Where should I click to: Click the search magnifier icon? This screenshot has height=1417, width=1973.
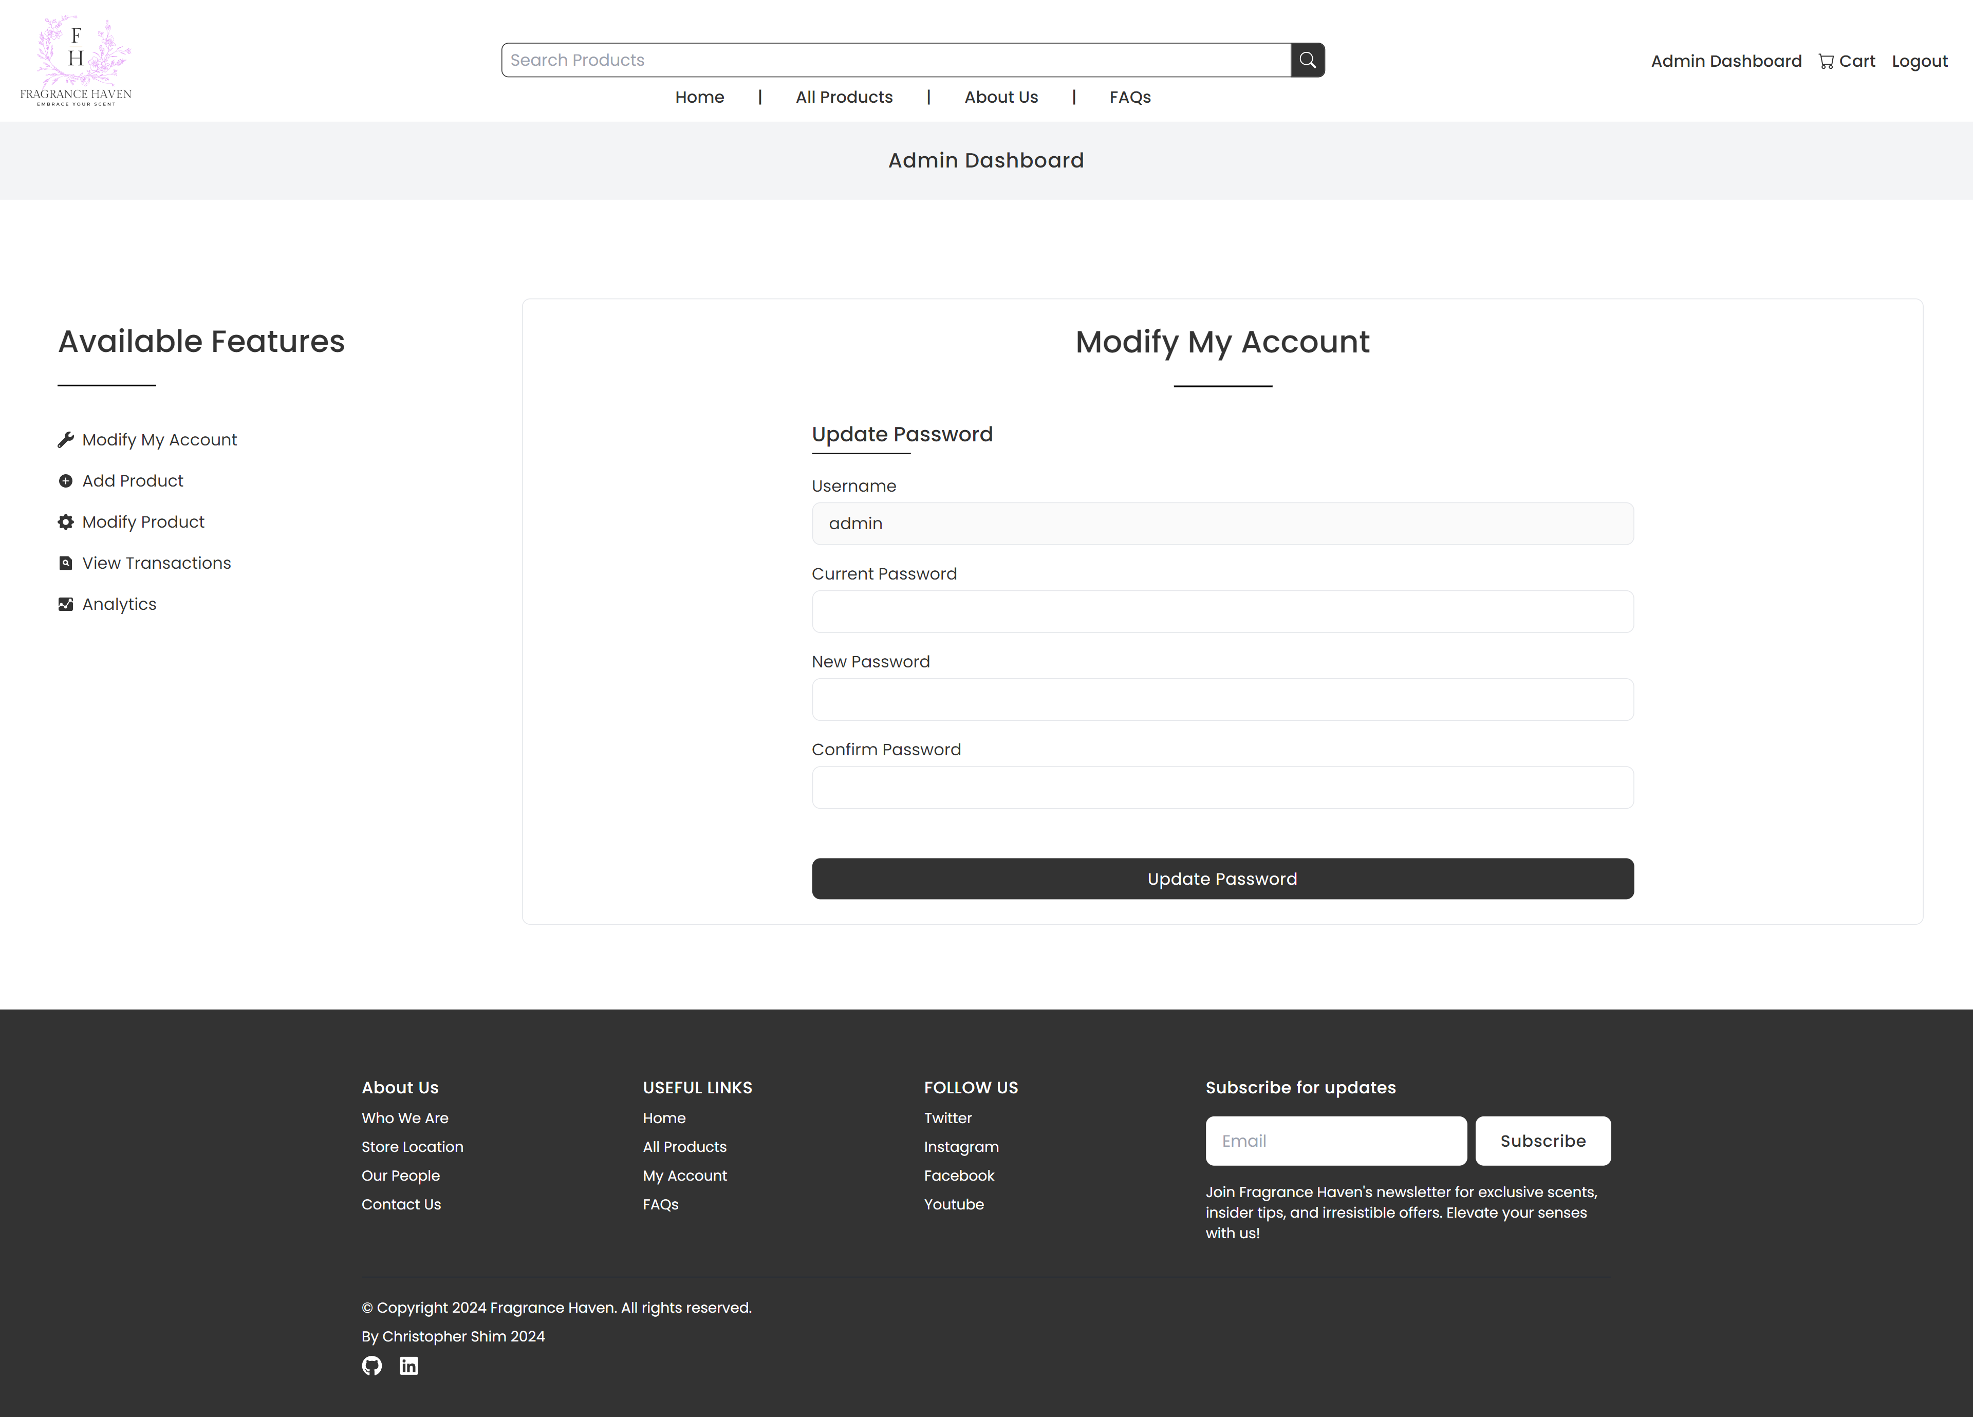(x=1307, y=59)
